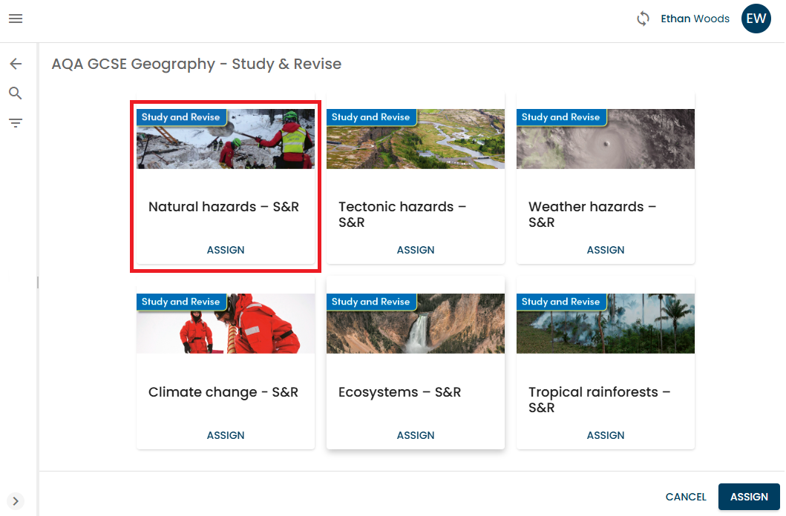Click the back arrow icon
786x516 pixels.
pyautogui.click(x=16, y=64)
